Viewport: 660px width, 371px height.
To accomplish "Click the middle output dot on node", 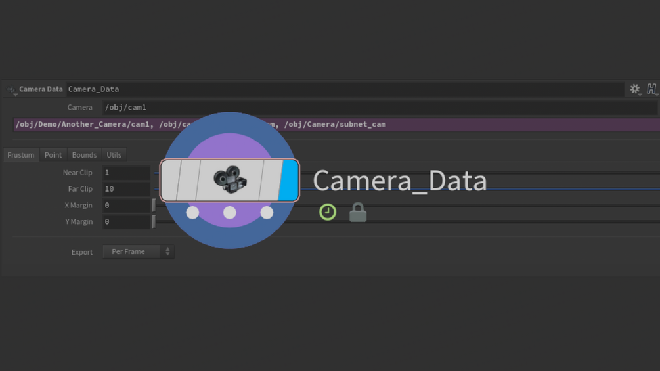I will click(230, 213).
